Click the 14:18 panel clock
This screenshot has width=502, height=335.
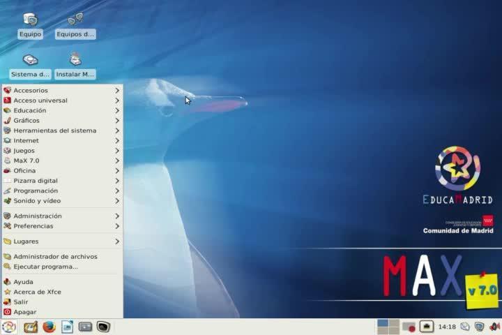(447, 327)
